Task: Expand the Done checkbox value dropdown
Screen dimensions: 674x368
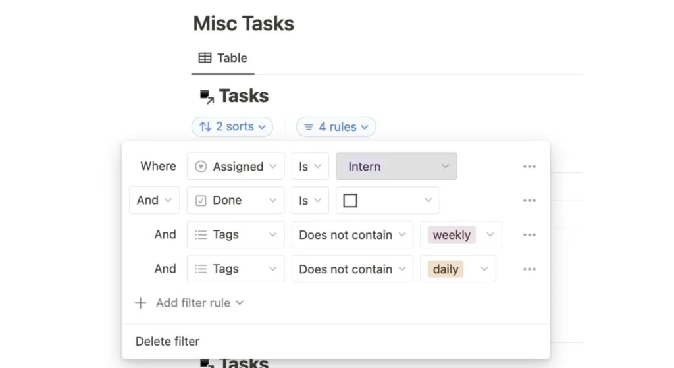Action: [388, 200]
